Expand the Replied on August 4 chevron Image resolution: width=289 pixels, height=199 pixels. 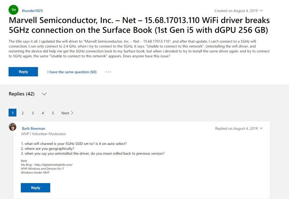click(x=261, y=128)
